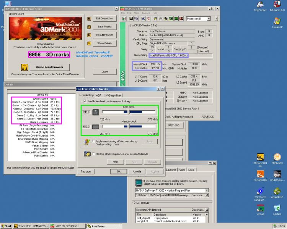Click OK in Low level system tweaks
287x229 pixels.
(x=119, y=171)
